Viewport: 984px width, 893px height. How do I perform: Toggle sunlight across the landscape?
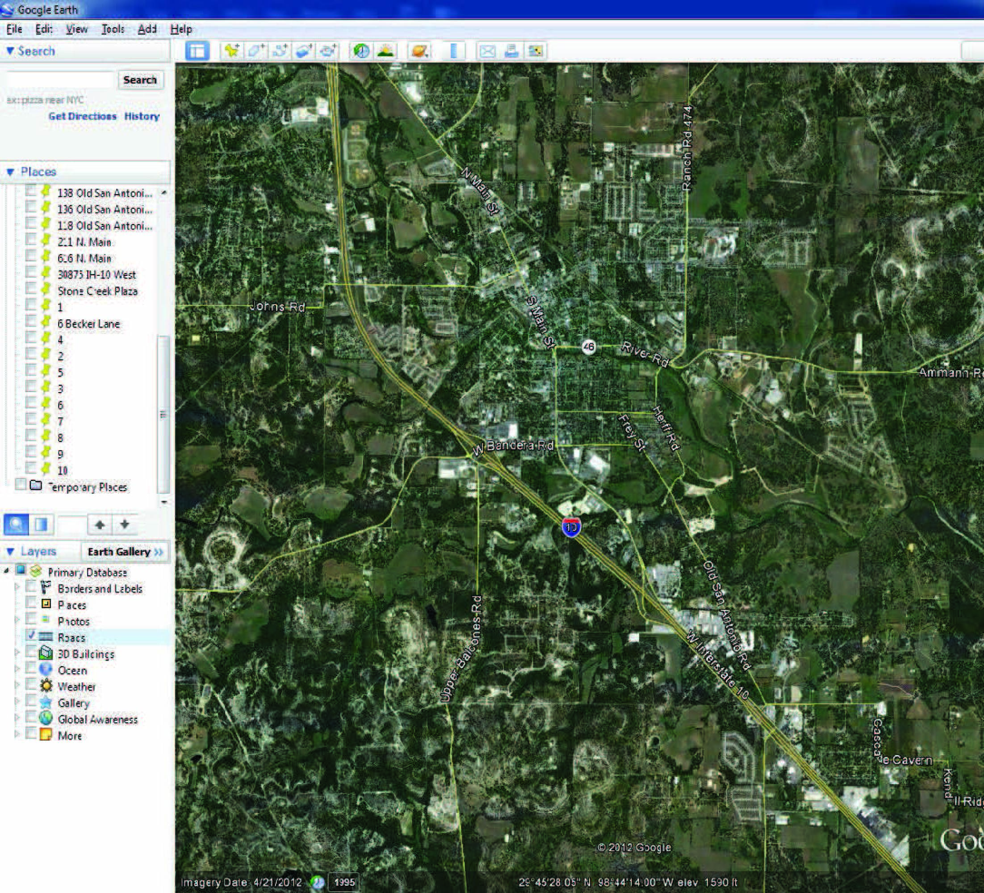click(x=385, y=51)
